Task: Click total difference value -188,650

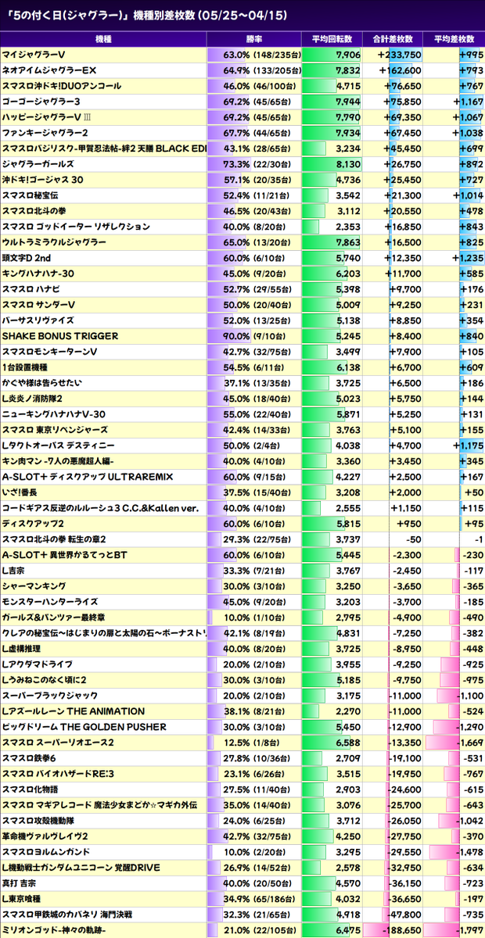Action: coord(400,930)
